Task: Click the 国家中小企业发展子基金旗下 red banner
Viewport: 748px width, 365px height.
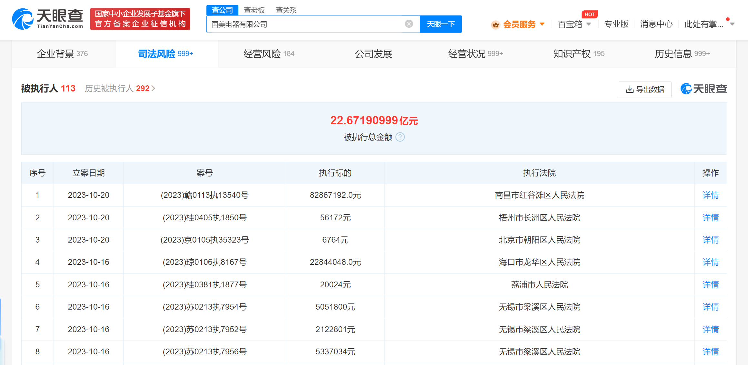Action: 140,19
